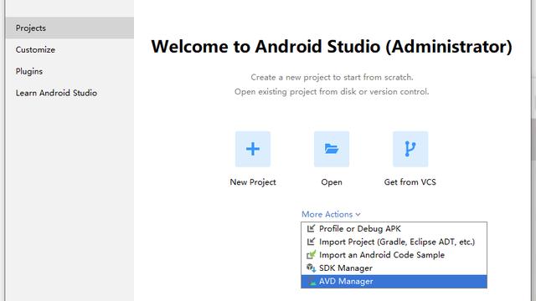Click the SDK Manager icon
Screen dimensions: 536x301
(x=311, y=268)
